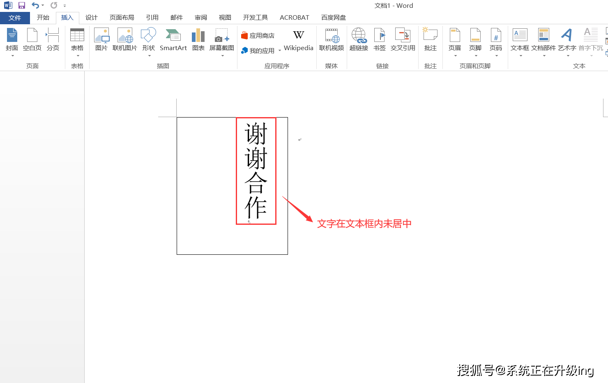Insert a page break with 分页
Viewport: 608px width, 383px height.
click(x=53, y=40)
